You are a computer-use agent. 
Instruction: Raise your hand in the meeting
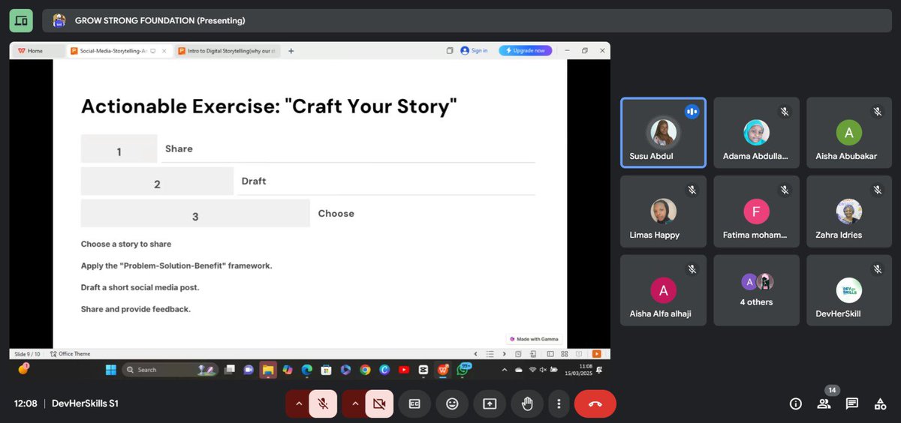(x=527, y=403)
